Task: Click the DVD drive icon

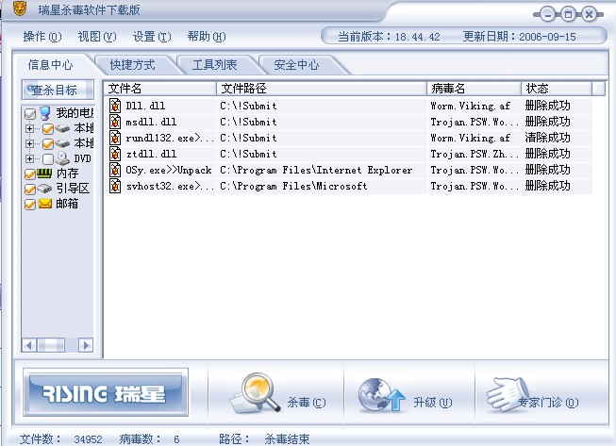Action: pyautogui.click(x=62, y=158)
